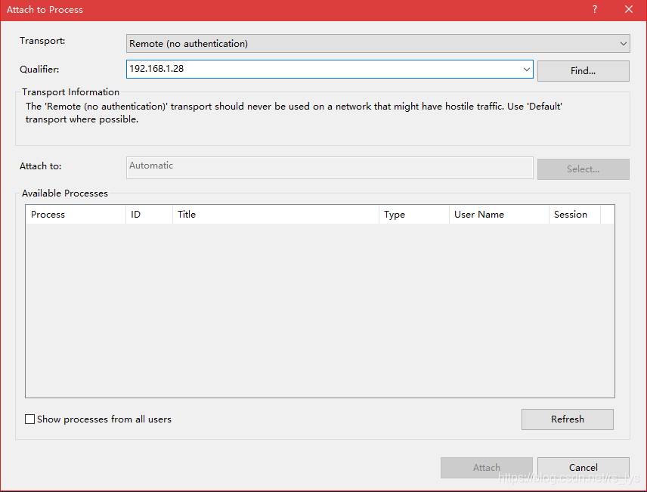Expand the Qualifier combo box arrow

coord(526,69)
